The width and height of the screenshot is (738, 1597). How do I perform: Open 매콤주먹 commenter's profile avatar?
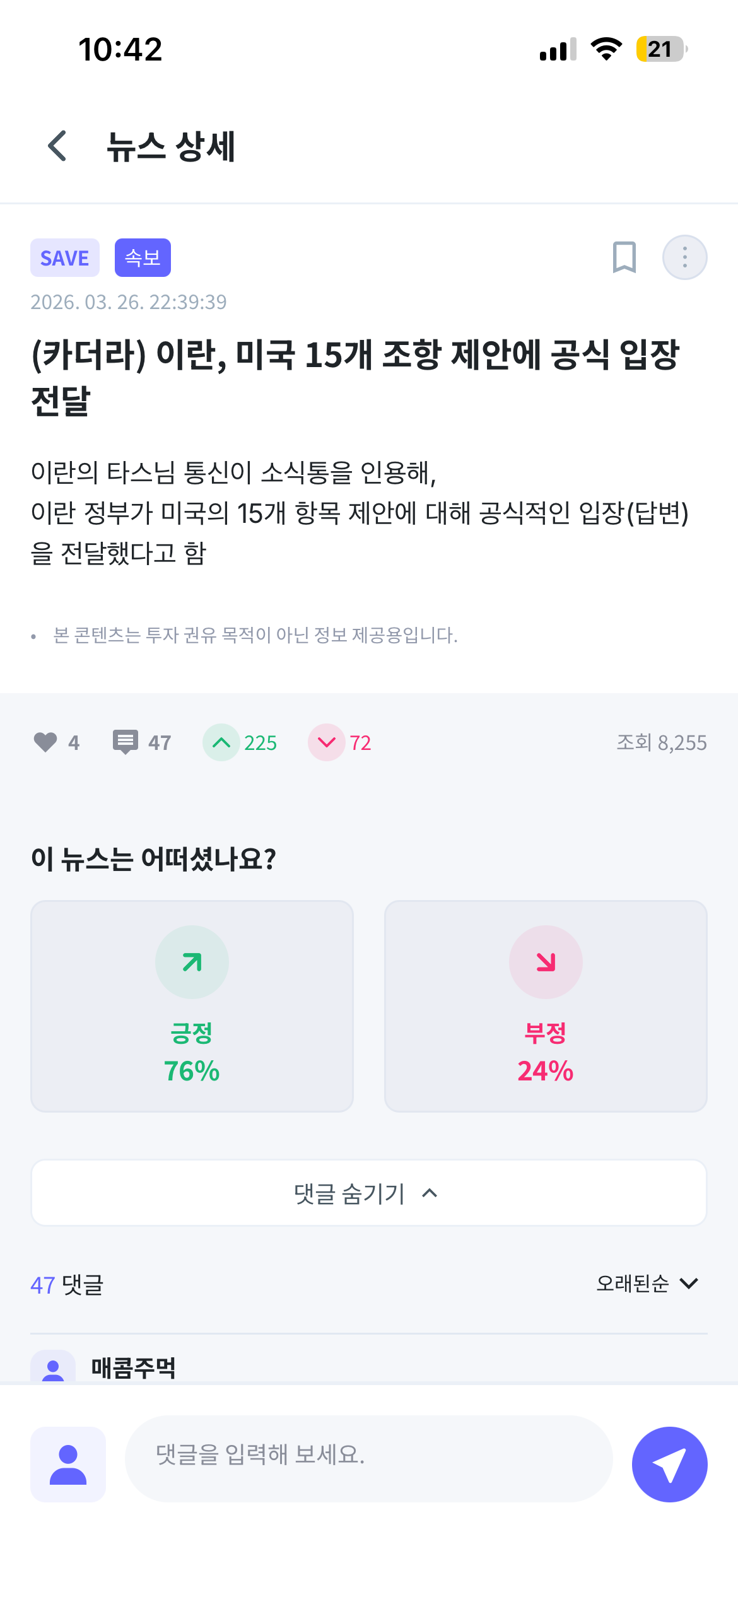pyautogui.click(x=53, y=1367)
